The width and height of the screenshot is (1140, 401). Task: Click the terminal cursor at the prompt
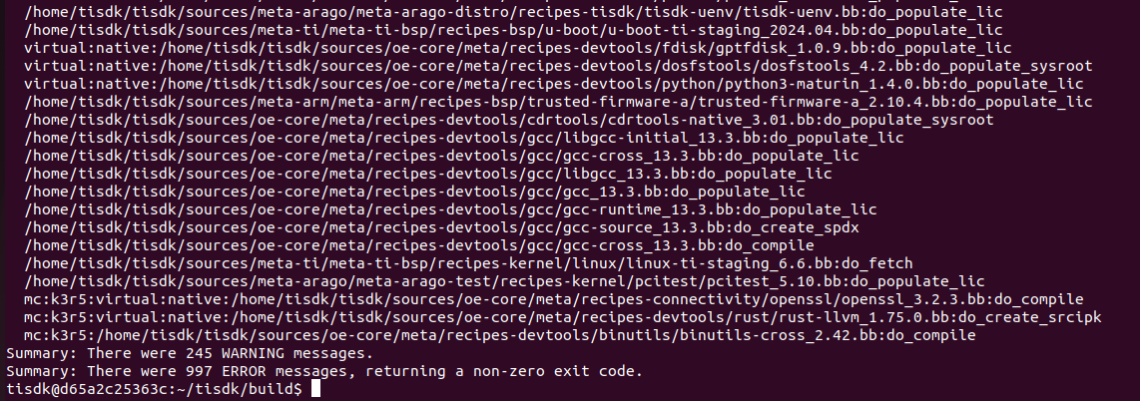click(315, 389)
